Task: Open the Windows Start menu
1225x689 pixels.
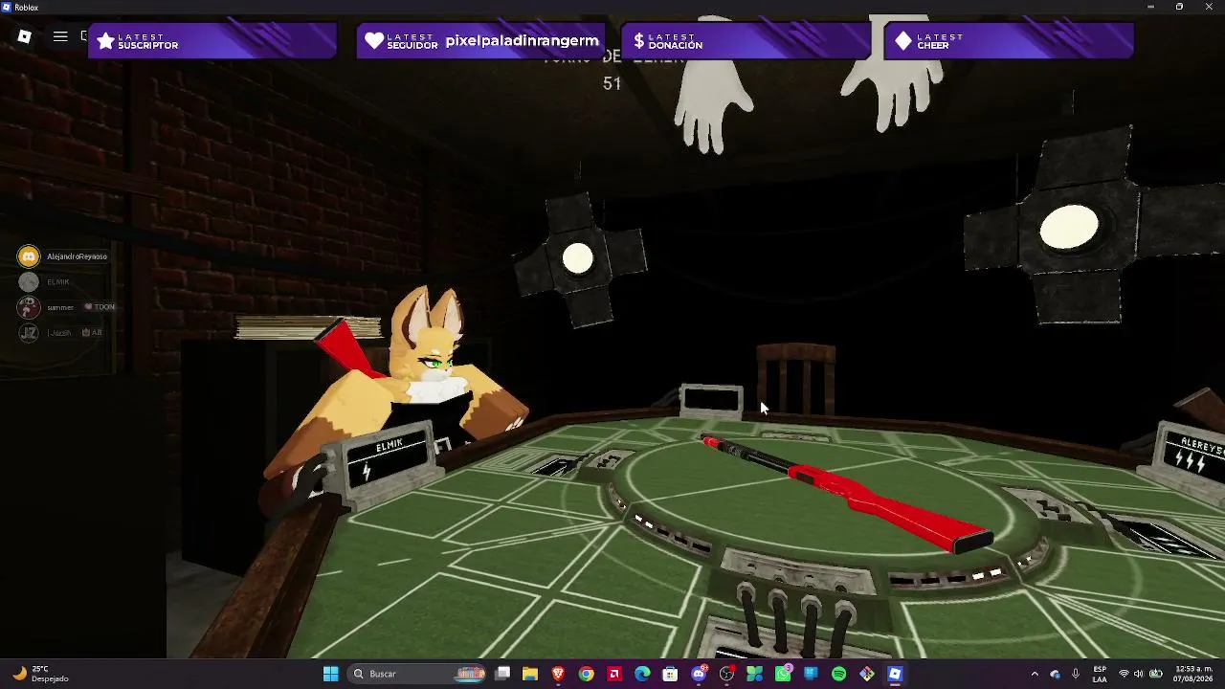Action: coord(330,674)
